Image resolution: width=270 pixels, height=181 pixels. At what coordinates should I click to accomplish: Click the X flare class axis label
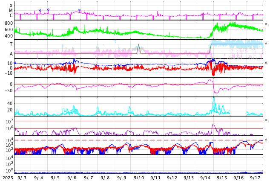[11, 6]
